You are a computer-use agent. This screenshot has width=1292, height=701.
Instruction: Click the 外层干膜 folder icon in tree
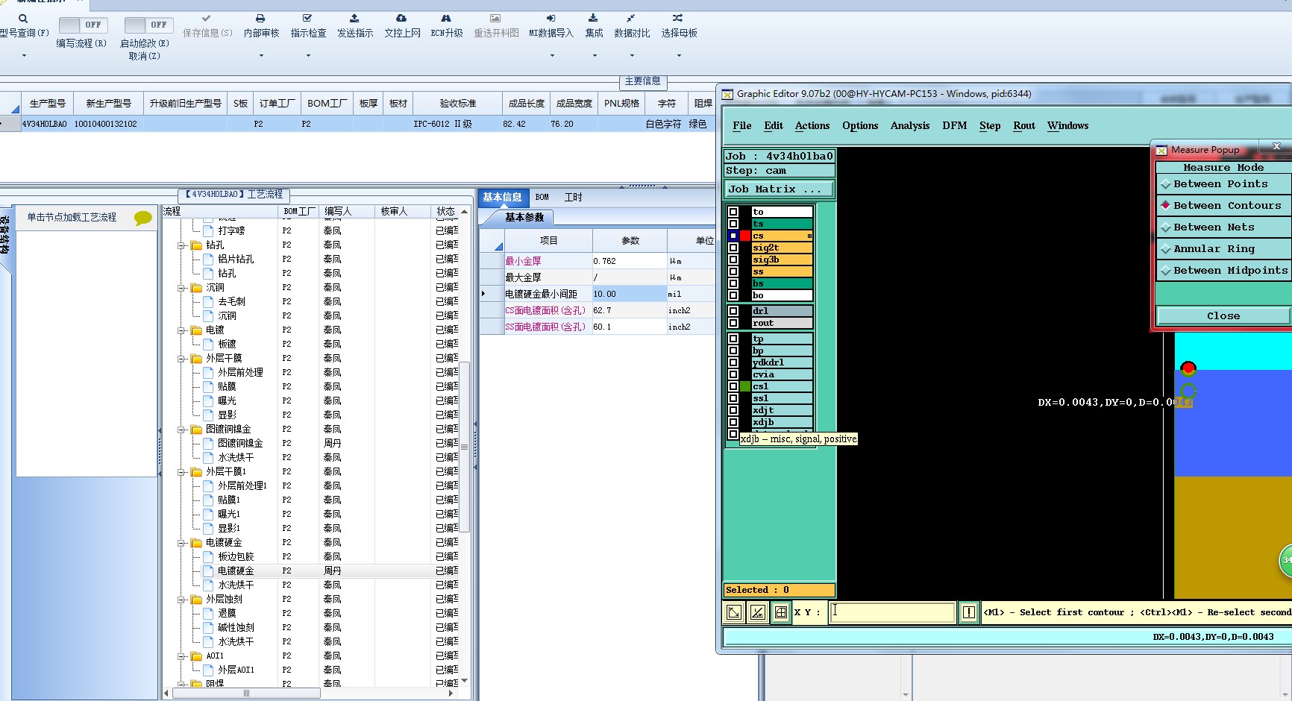point(196,358)
